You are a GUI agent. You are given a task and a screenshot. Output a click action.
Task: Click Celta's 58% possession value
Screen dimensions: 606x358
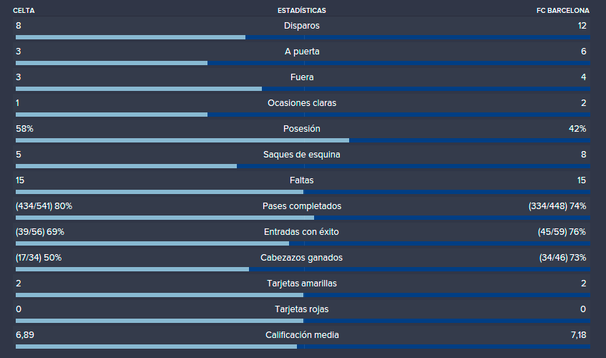(x=24, y=129)
